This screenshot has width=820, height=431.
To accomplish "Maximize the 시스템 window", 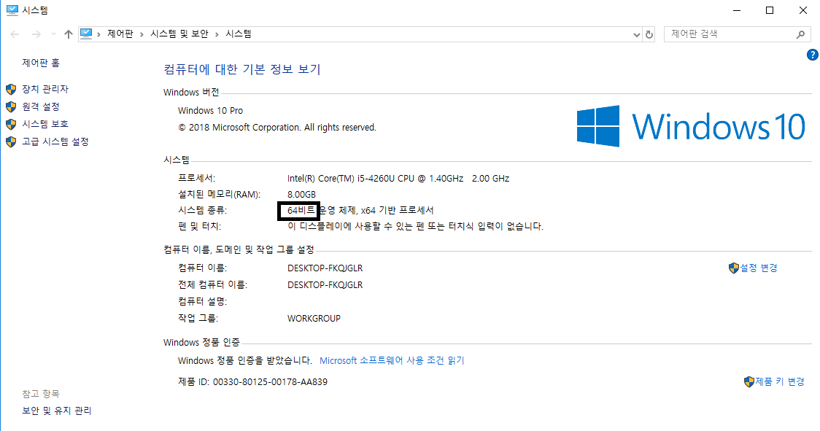I will click(x=769, y=10).
